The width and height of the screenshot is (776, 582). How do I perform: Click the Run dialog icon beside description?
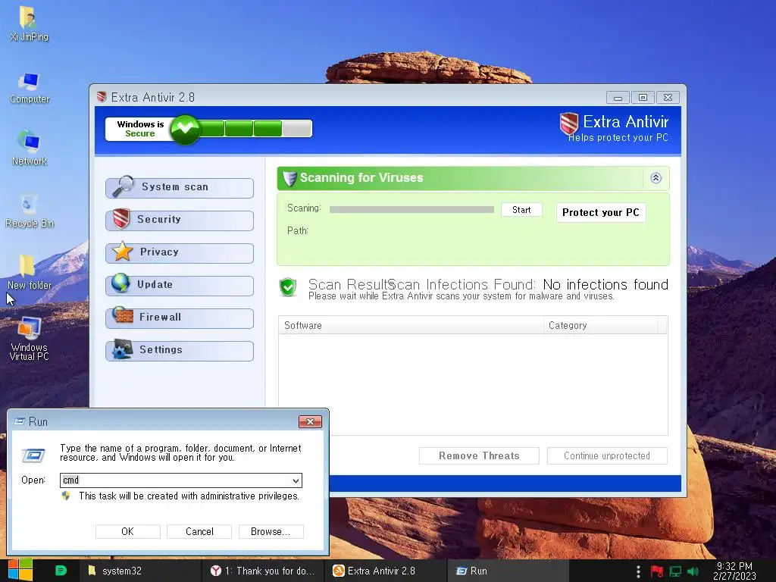[x=33, y=455]
